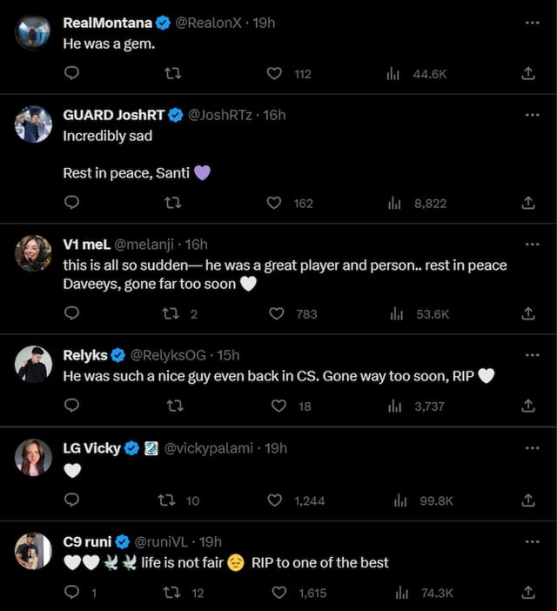
Task: Open the 16h timestamp on V1 meL's tweet
Action: (x=197, y=244)
